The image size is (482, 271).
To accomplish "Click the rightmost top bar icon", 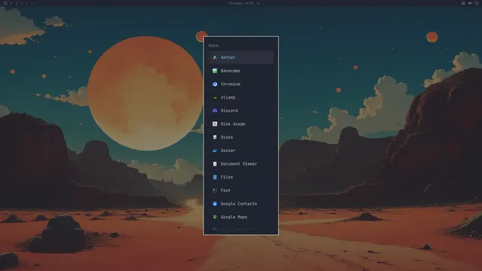I will [x=477, y=3].
